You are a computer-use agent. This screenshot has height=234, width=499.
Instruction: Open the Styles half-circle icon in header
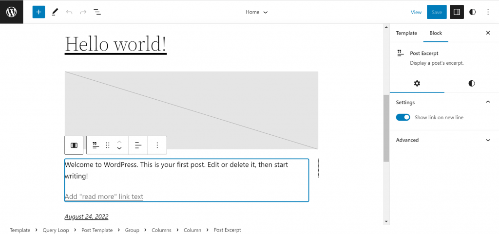(x=473, y=12)
